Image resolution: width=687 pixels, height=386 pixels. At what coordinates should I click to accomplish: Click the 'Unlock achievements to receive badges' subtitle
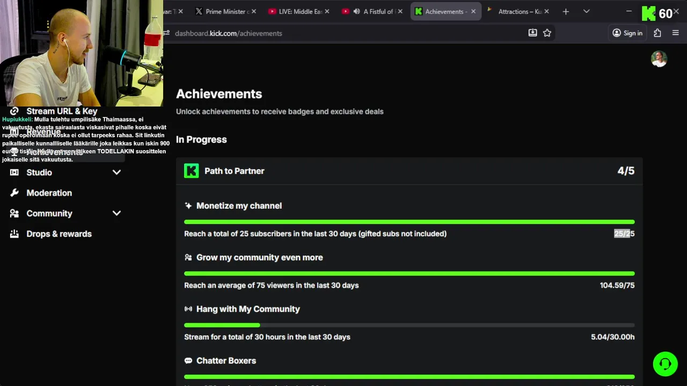tap(280, 112)
